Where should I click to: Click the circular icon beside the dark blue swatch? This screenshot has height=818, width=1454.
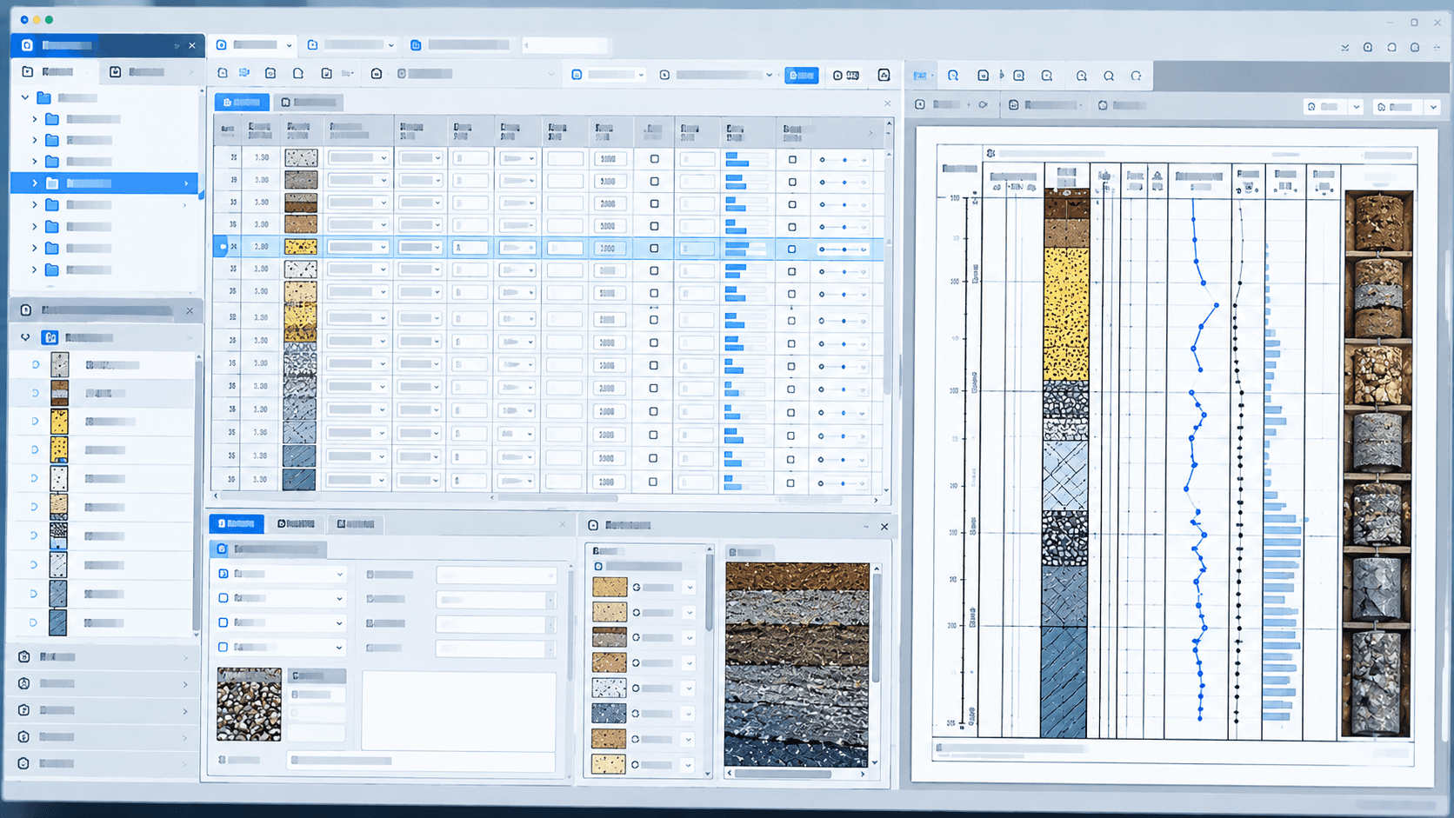[x=636, y=714]
